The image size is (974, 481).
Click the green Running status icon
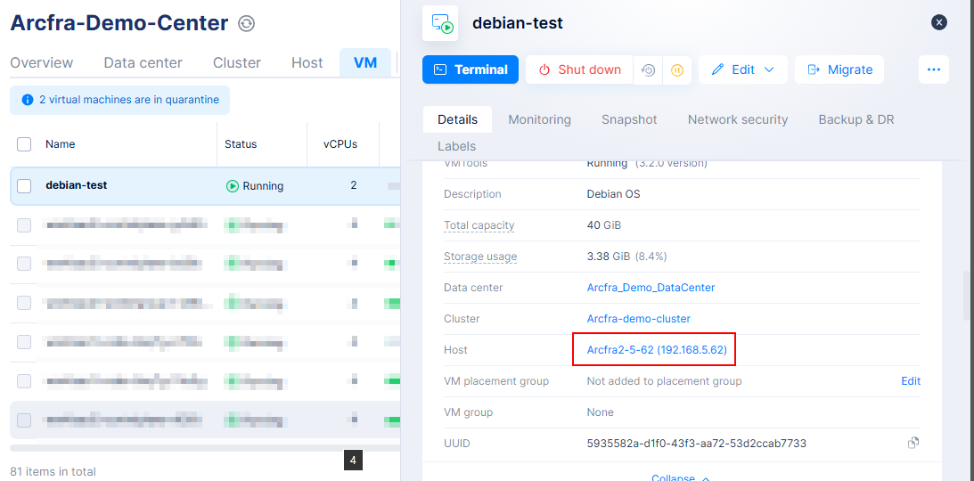tap(233, 186)
